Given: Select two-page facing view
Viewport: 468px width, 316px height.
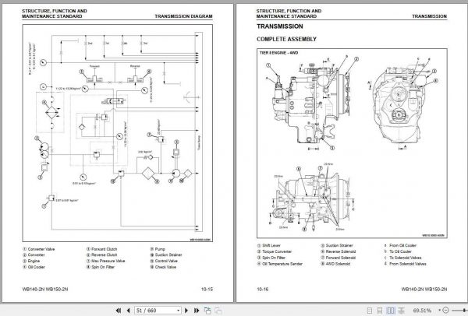Looking at the screenshot, I should point(391,311).
